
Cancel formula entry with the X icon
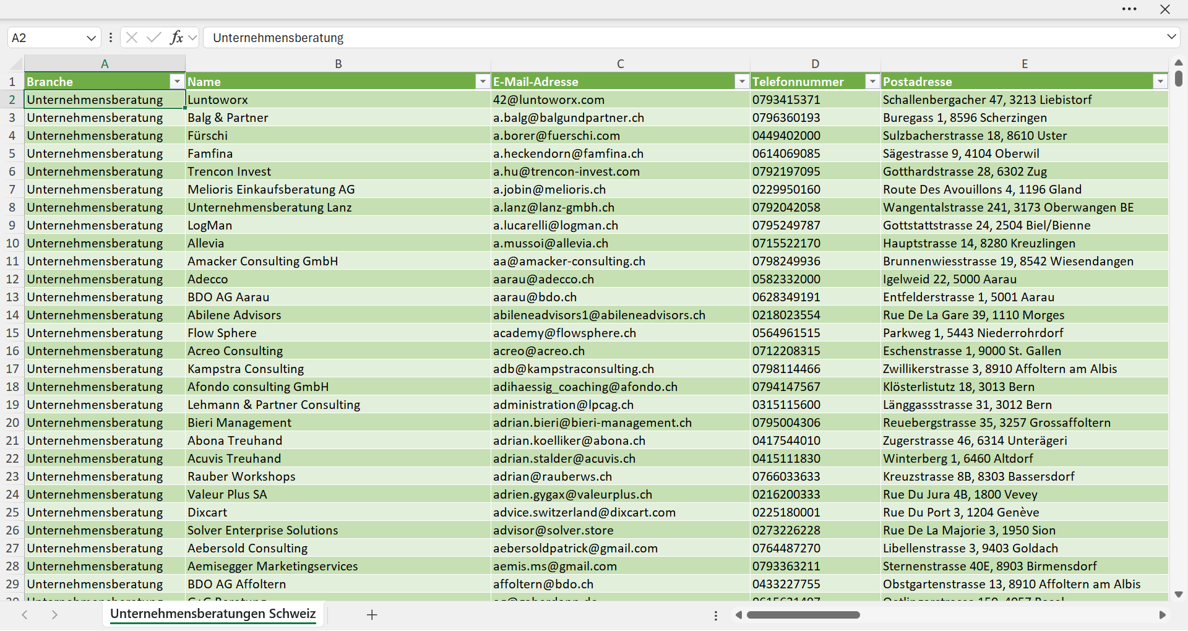pyautogui.click(x=132, y=38)
